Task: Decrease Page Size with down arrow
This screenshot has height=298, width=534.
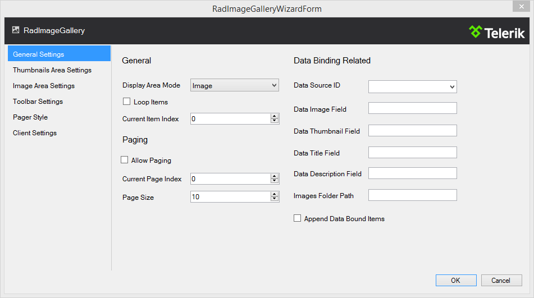Action: pos(275,199)
